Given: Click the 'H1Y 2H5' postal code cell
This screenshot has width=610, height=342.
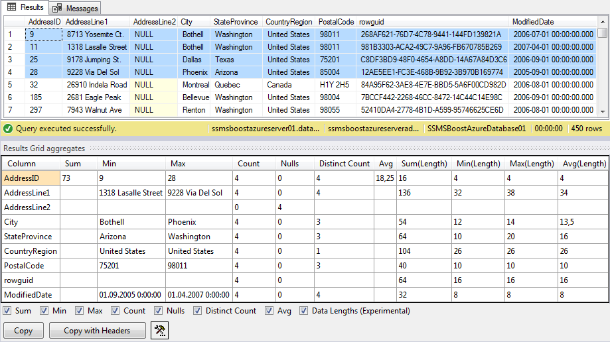Looking at the screenshot, I should click(x=336, y=85).
